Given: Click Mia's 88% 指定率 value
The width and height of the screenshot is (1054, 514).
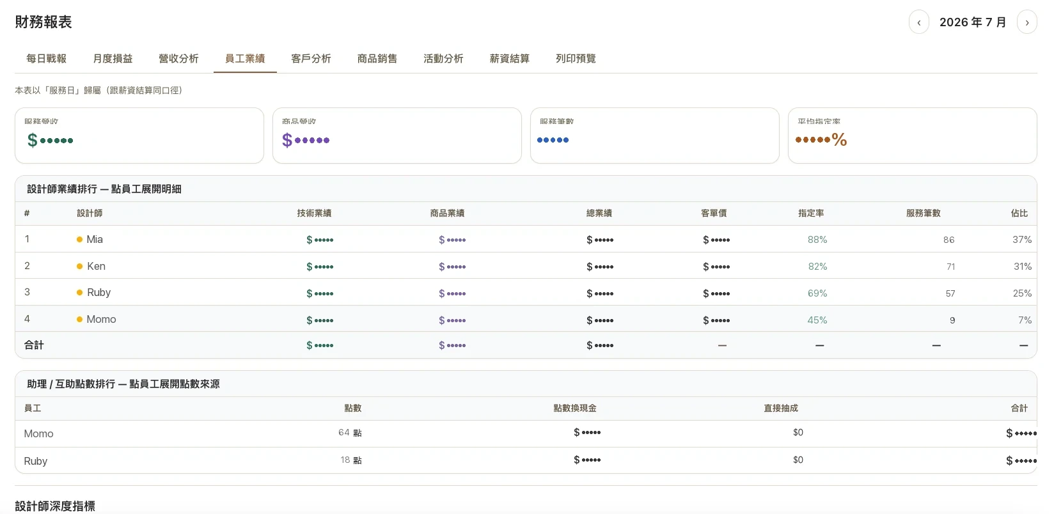Looking at the screenshot, I should point(817,240).
